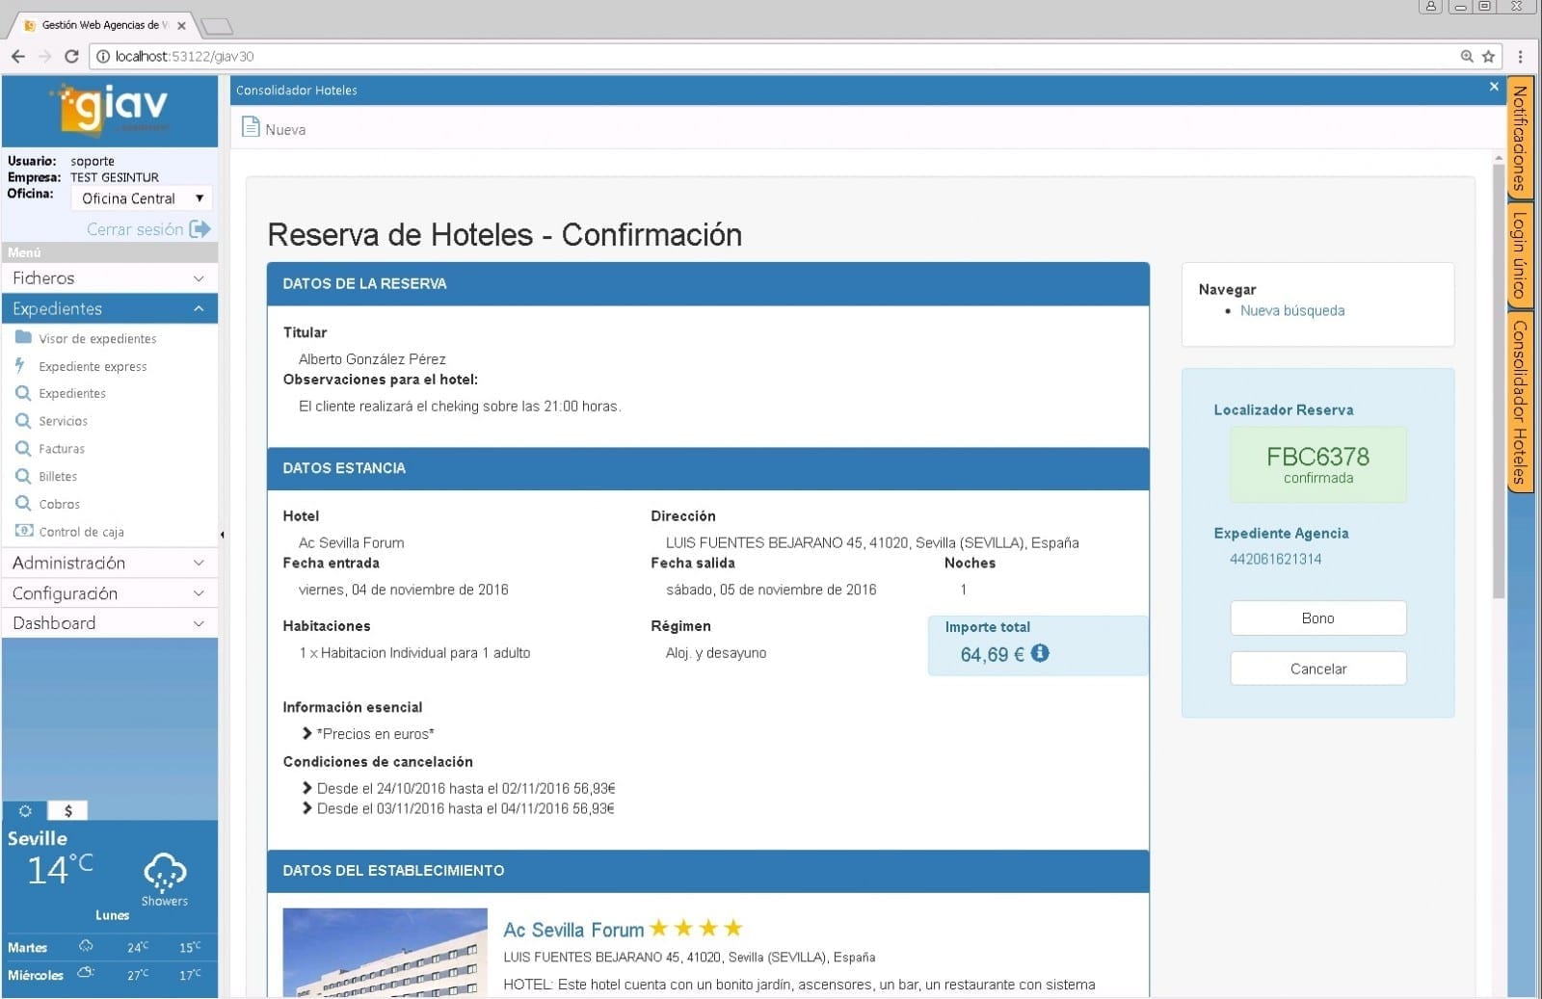This screenshot has width=1542, height=999.
Task: Select the currency dollar widget tab
Action: 68,810
